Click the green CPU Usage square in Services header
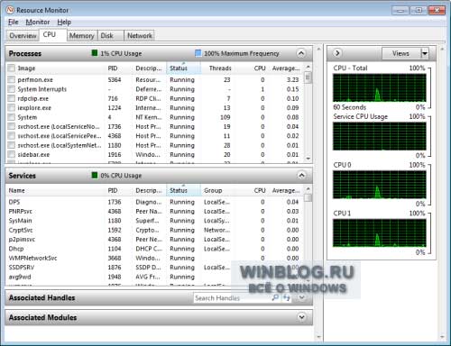Image resolution: width=451 pixels, height=346 pixels. (x=95, y=175)
